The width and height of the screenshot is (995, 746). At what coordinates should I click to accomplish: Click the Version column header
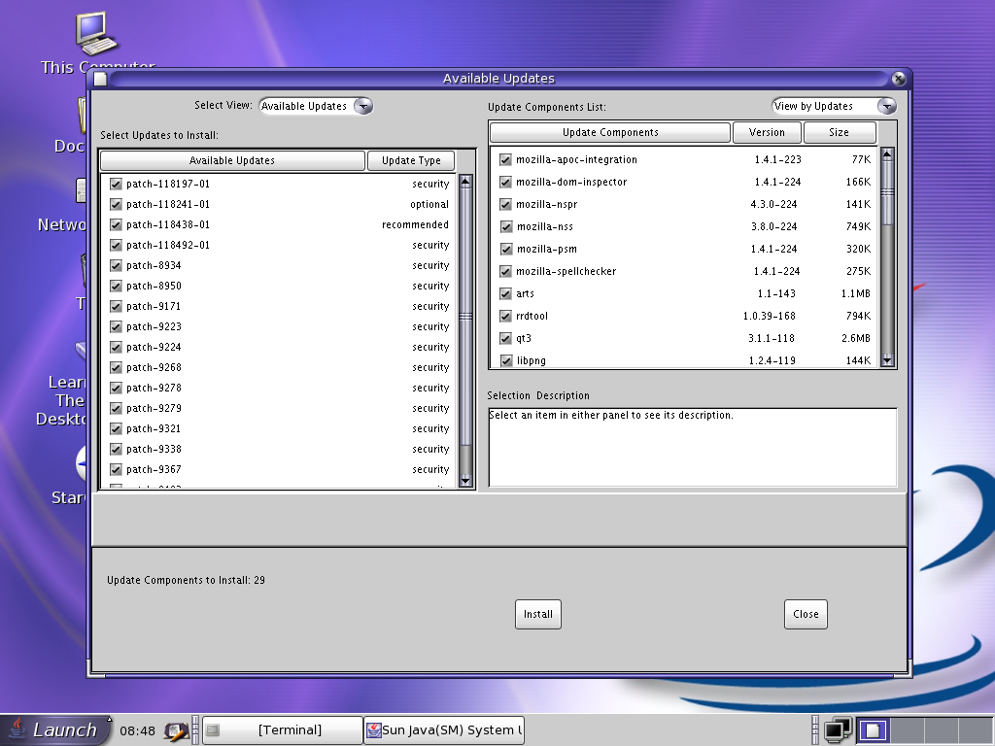click(767, 132)
